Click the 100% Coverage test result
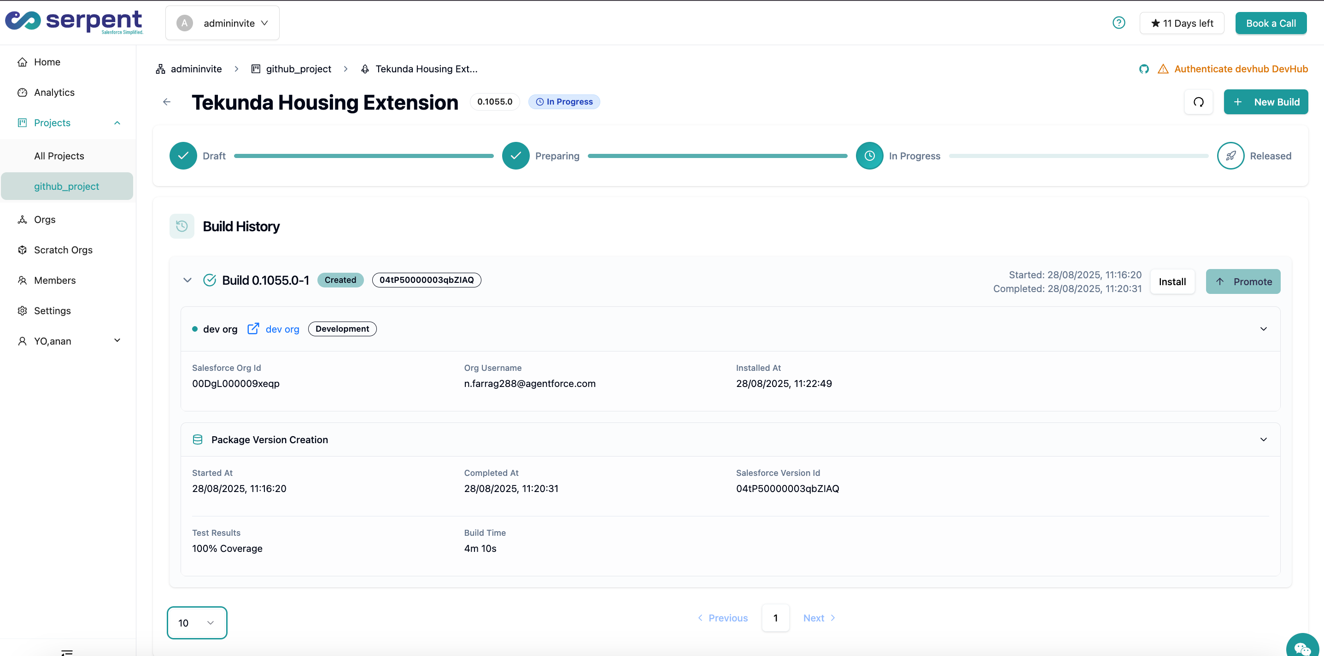This screenshot has width=1324, height=656. (227, 549)
